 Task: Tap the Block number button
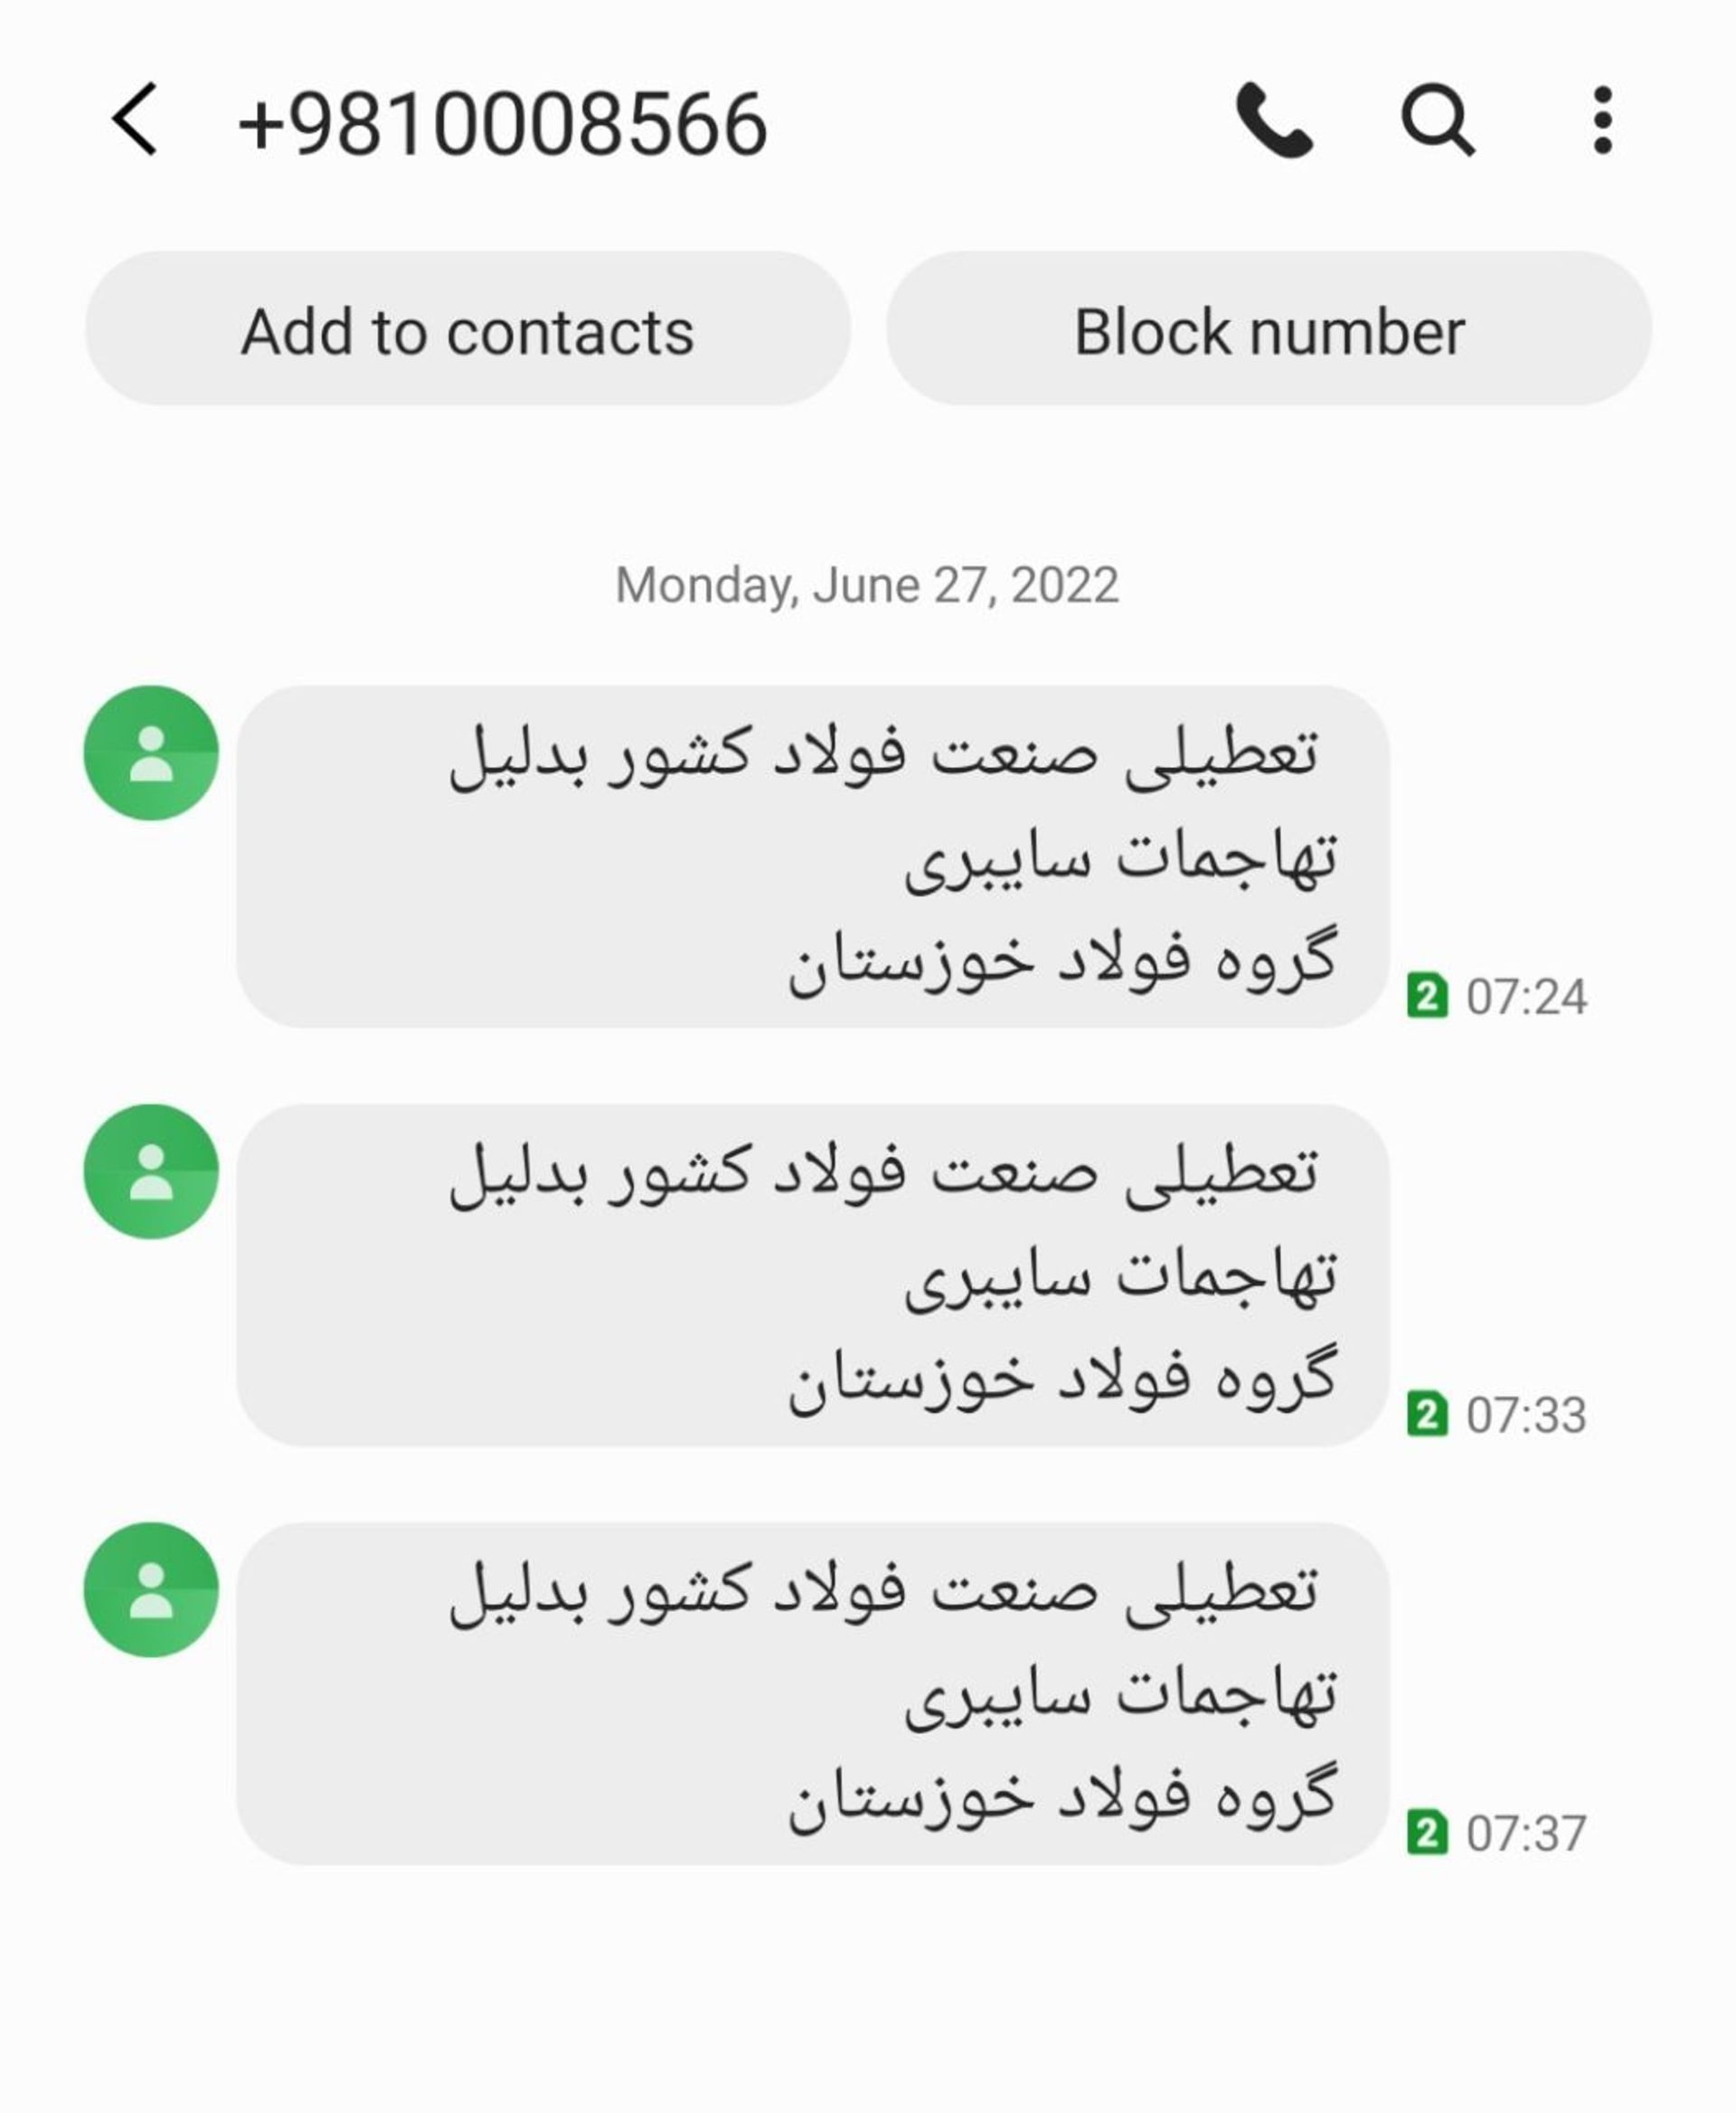coord(1269,329)
